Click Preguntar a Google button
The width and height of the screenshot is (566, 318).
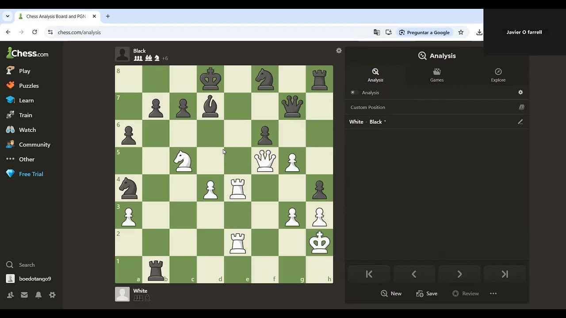[424, 32]
